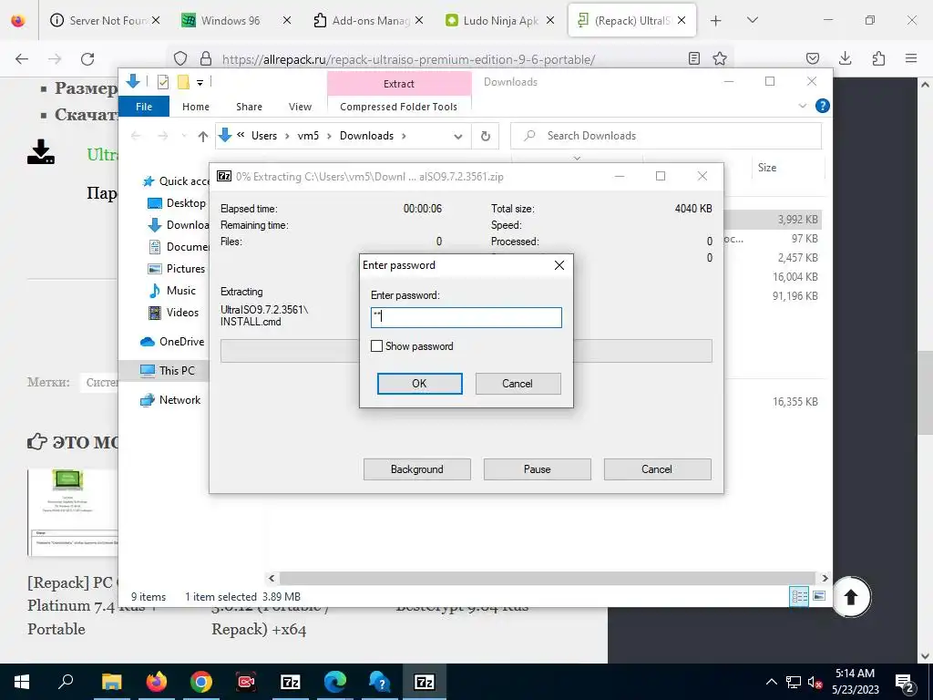This screenshot has height=700, width=933.
Task: Click the Search Downloads field
Action: (666, 136)
